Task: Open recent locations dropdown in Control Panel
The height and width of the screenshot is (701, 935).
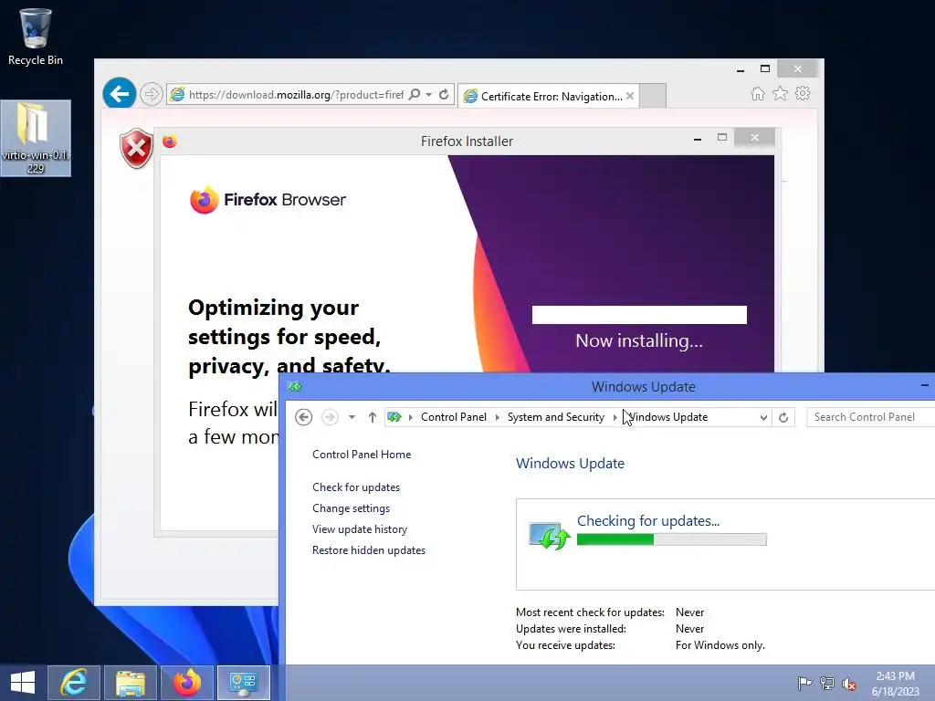Action: point(352,416)
